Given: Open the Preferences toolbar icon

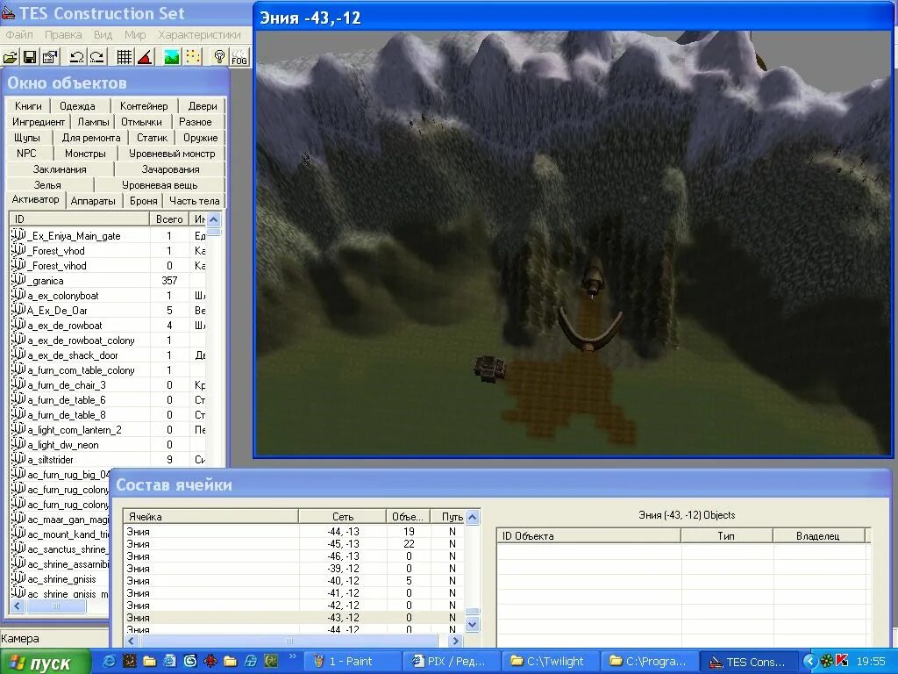Looking at the screenshot, I should coord(50,57).
